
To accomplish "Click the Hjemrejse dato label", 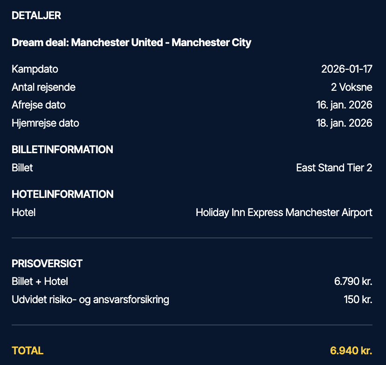I will pyautogui.click(x=45, y=123).
